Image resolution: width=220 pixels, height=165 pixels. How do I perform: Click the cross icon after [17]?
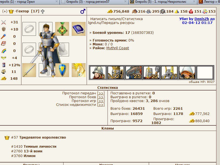tap(43, 11)
